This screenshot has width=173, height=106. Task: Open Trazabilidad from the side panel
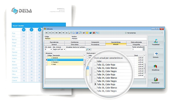156,42
